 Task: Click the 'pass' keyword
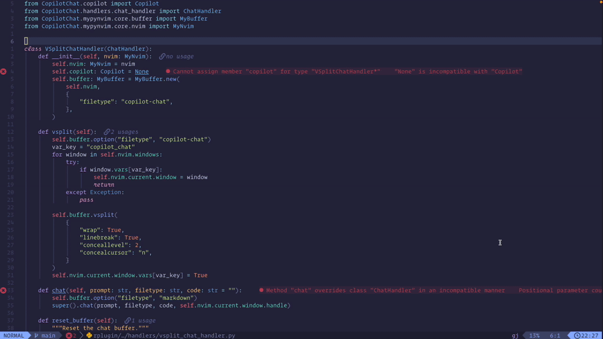(86, 200)
